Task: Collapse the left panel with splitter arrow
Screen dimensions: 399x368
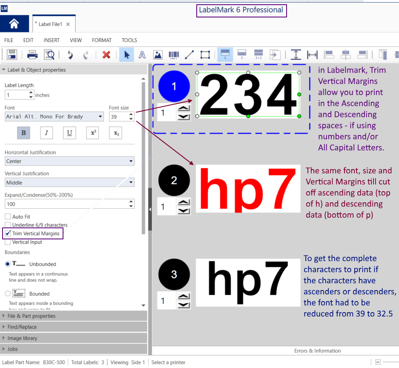Action: coord(150,209)
